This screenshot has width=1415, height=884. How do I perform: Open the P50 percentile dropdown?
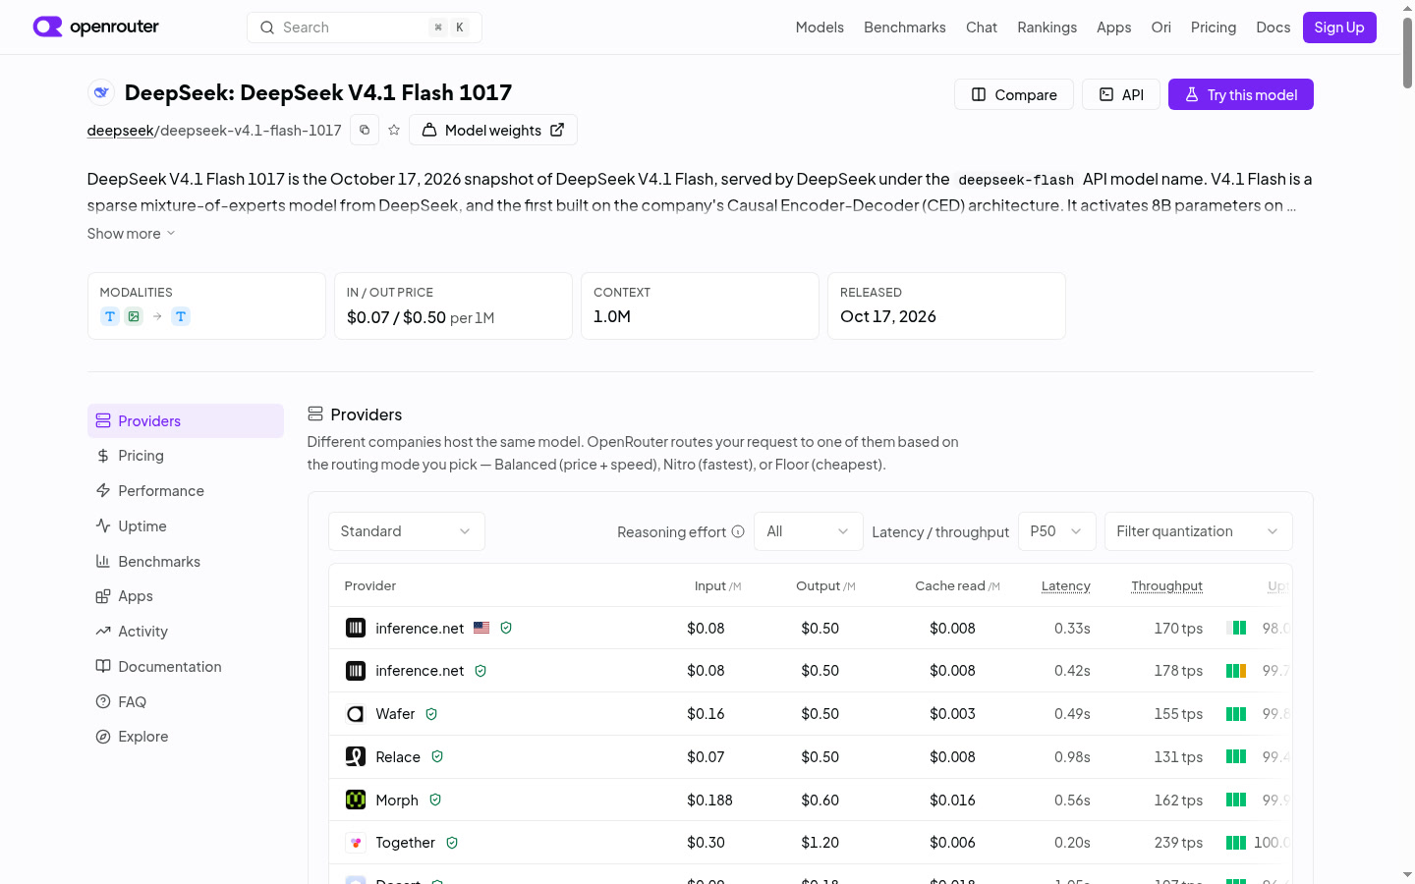(1057, 531)
